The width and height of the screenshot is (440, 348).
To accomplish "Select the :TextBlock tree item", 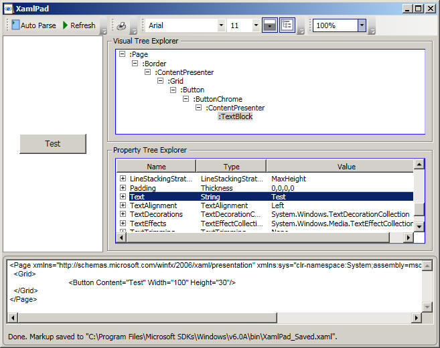I will 236,116.
